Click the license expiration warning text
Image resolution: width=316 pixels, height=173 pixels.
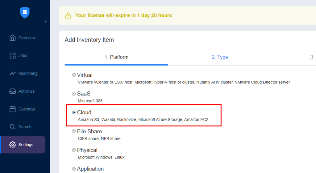coord(123,15)
